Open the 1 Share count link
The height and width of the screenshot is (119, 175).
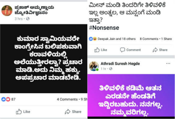(x=166, y=39)
